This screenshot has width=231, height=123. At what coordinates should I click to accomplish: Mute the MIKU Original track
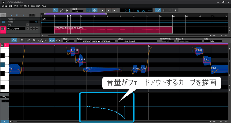click(x=31, y=28)
